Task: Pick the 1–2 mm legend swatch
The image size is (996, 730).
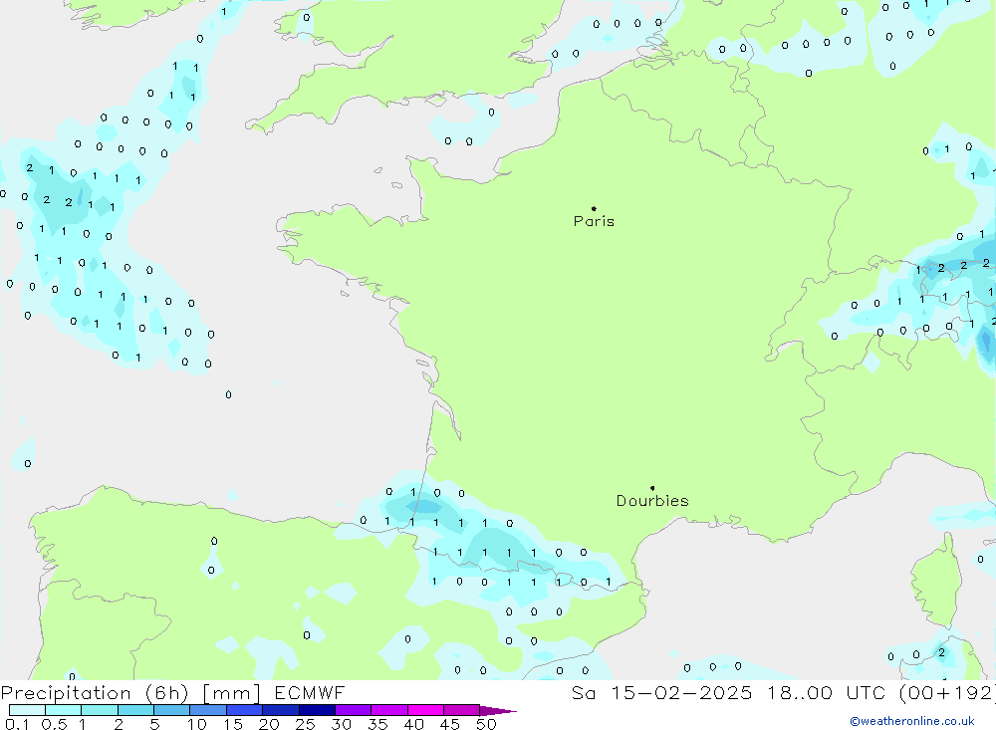Action: click(100, 710)
